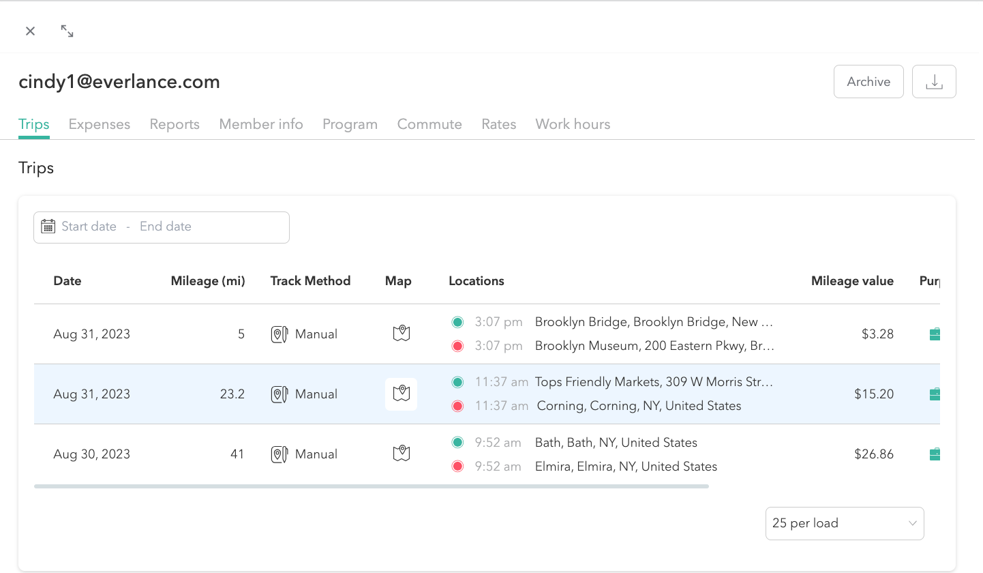Close the member detail panel
Image resolution: width=983 pixels, height=573 pixels.
[30, 31]
